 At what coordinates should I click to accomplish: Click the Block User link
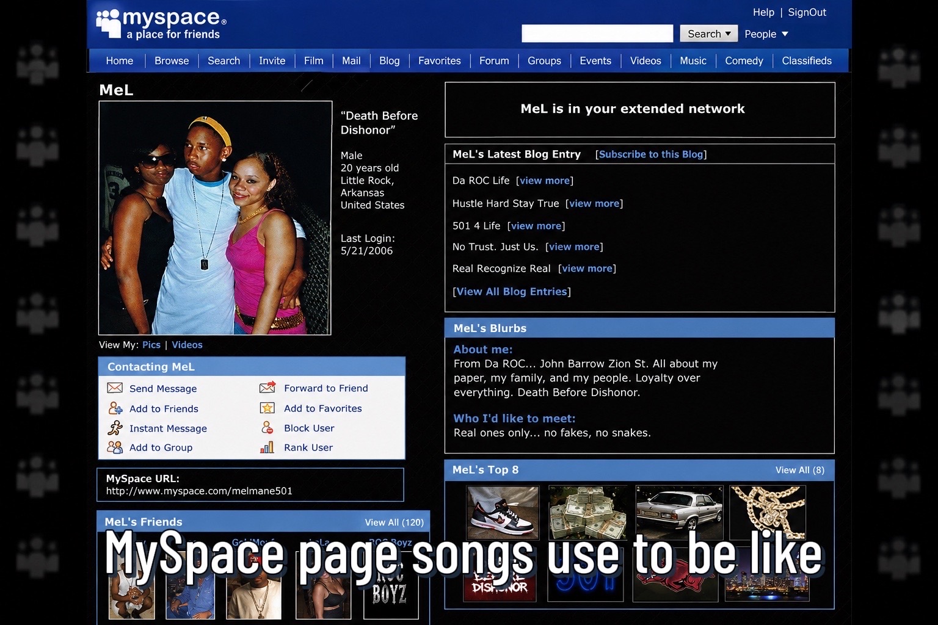coord(309,428)
